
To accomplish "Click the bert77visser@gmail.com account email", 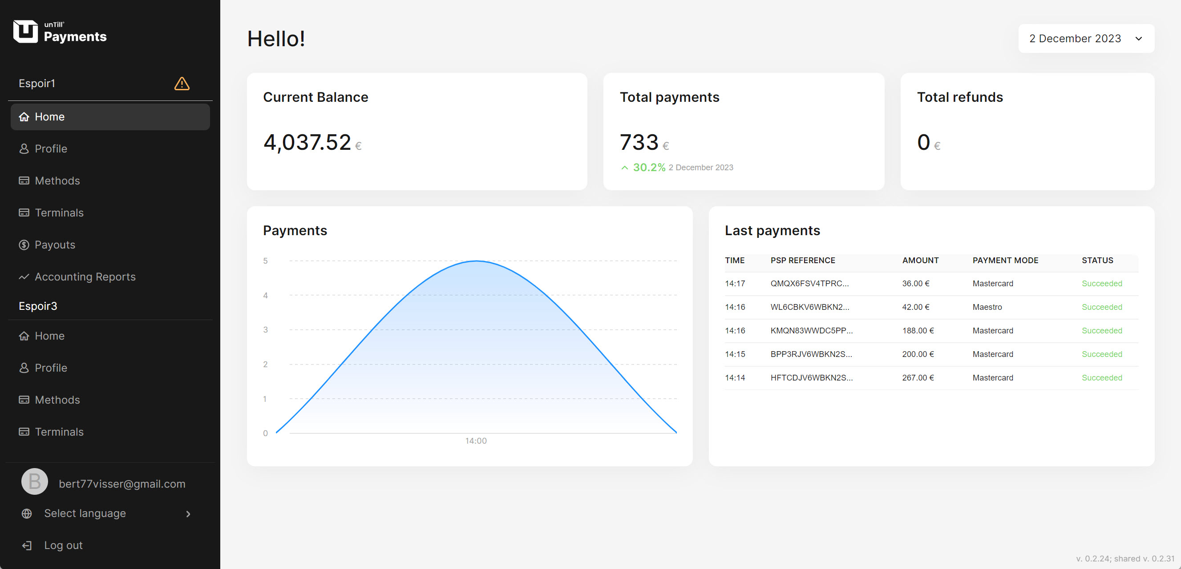I will 122,484.
